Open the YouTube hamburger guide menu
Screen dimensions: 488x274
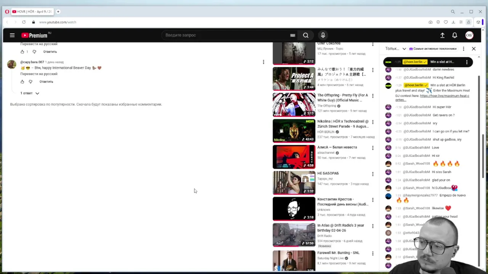12,35
